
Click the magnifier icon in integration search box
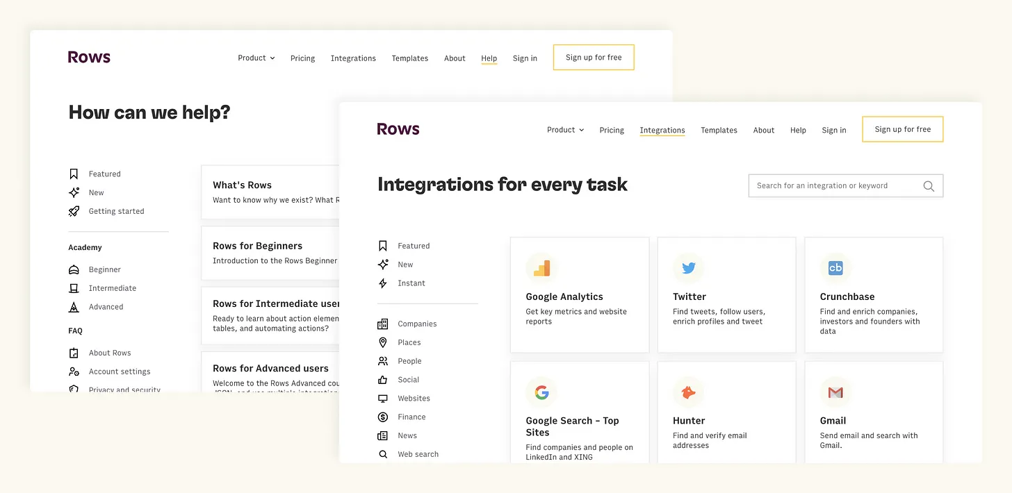click(929, 186)
